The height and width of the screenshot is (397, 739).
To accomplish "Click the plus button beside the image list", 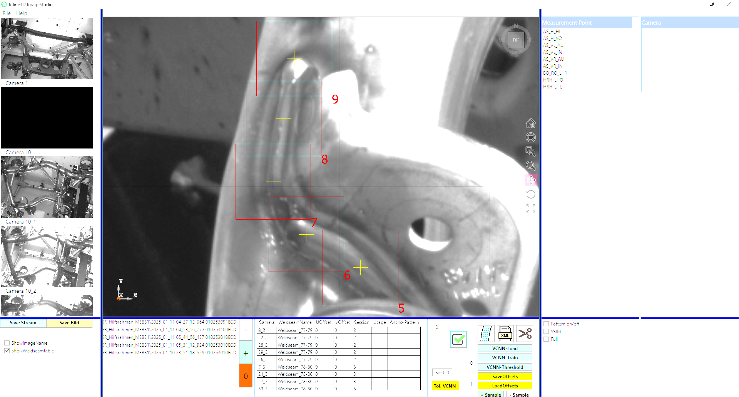I will (x=246, y=353).
